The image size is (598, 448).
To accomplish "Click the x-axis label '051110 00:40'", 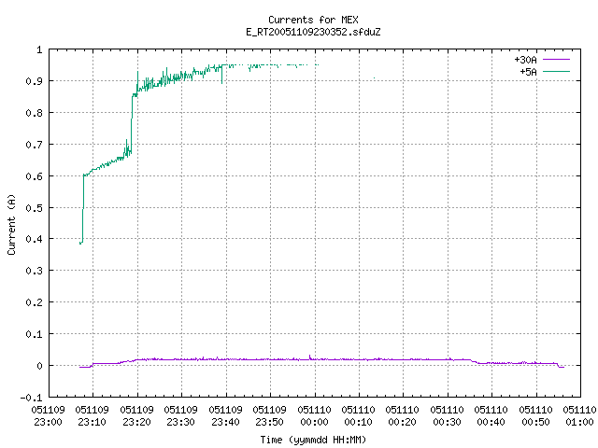I will pyautogui.click(x=491, y=416).
